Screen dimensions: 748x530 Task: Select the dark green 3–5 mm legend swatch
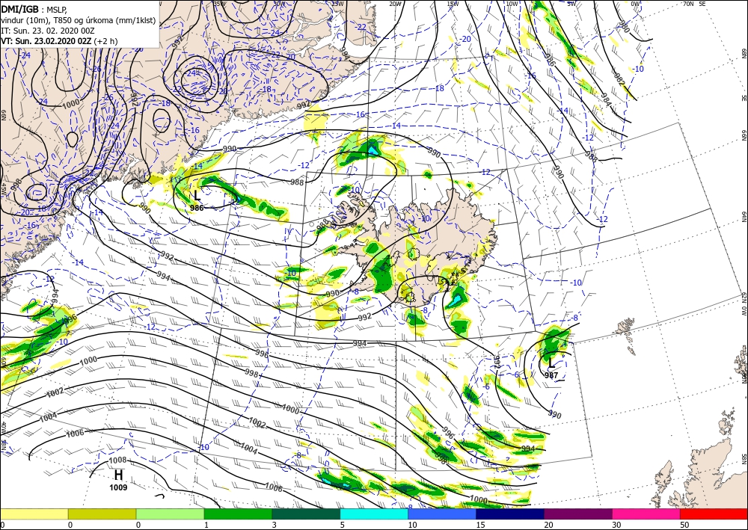[x=306, y=514]
